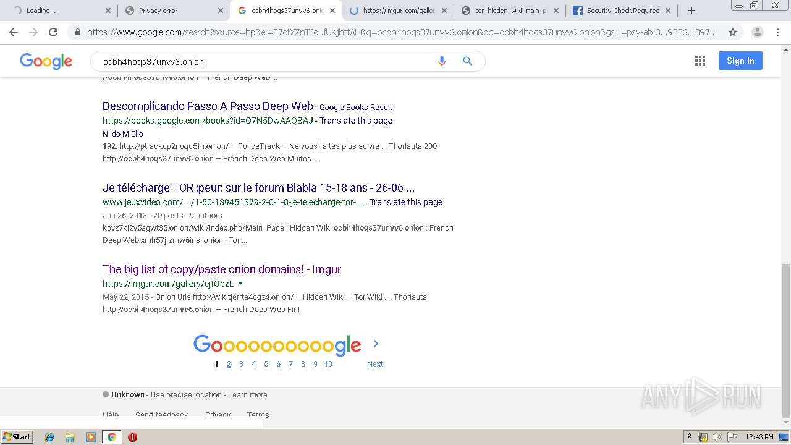Open the red antivirus taskbar icon

click(x=132, y=437)
